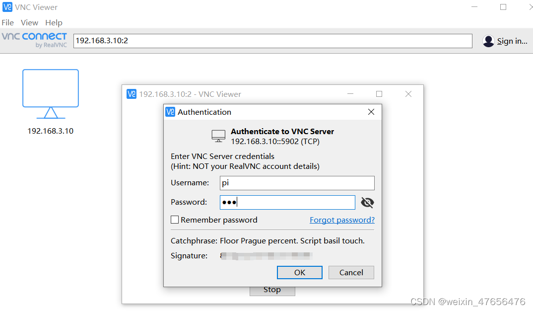Click the 192.168.3.10 label under monitor
Image resolution: width=533 pixels, height=311 pixels.
[50, 131]
